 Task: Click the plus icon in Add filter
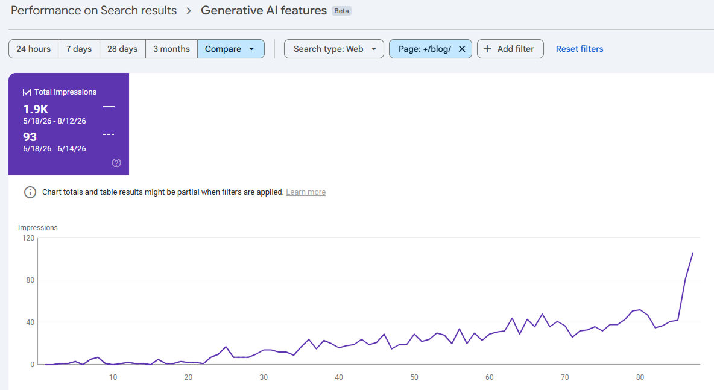487,49
